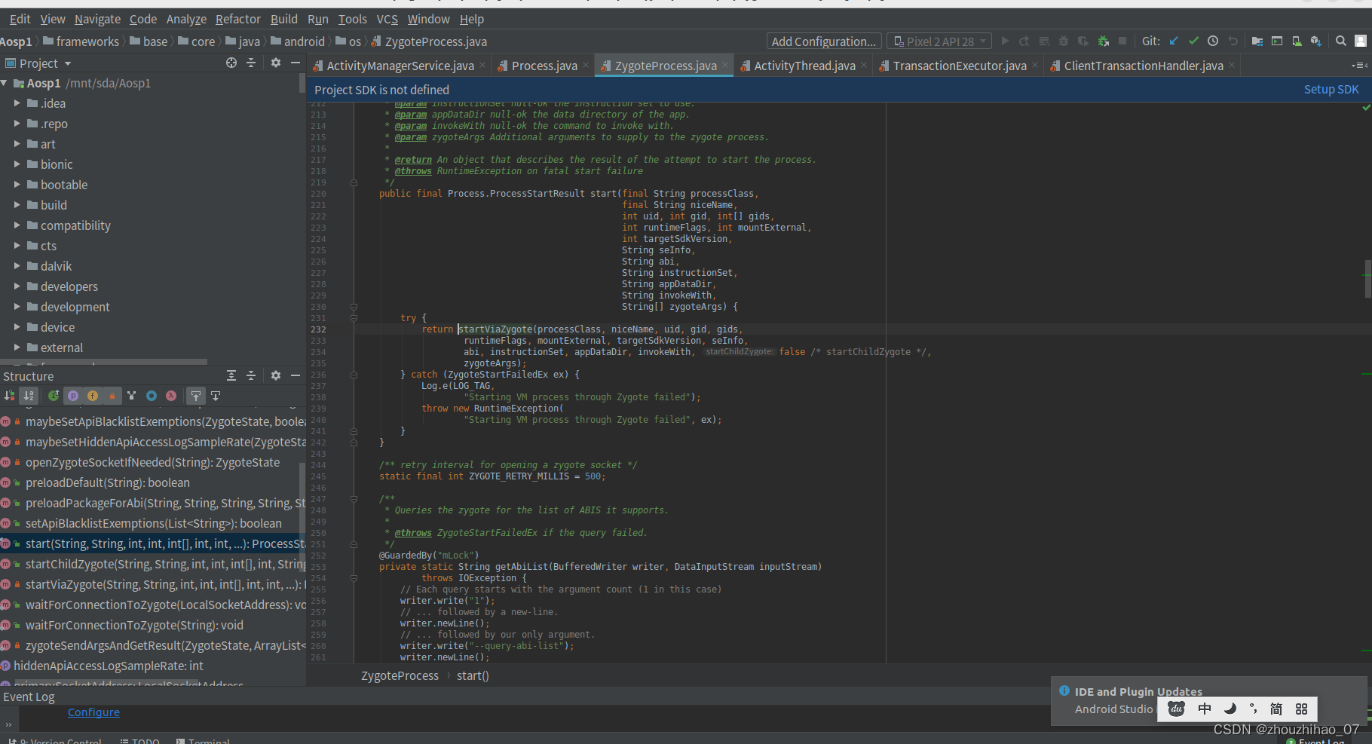Expand the external folder node
Viewport: 1372px width, 744px height.
[17, 348]
